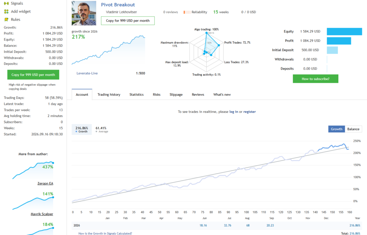Open the Reviews tab

click(x=198, y=95)
